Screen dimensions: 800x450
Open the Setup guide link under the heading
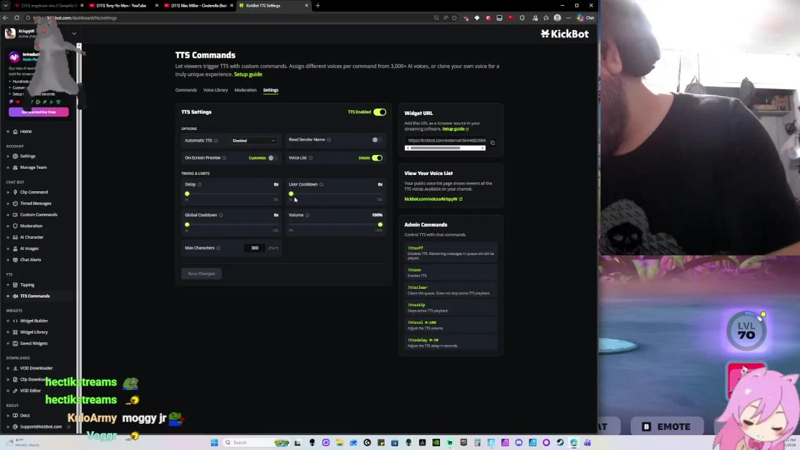pyautogui.click(x=248, y=74)
